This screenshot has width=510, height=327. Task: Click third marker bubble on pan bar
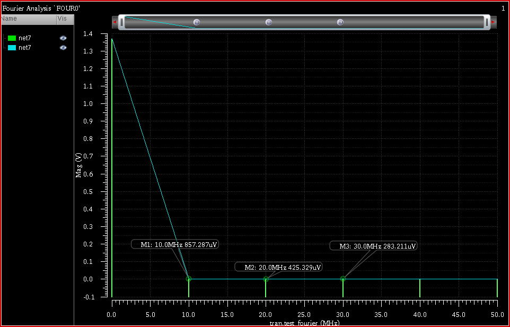pyautogui.click(x=340, y=22)
